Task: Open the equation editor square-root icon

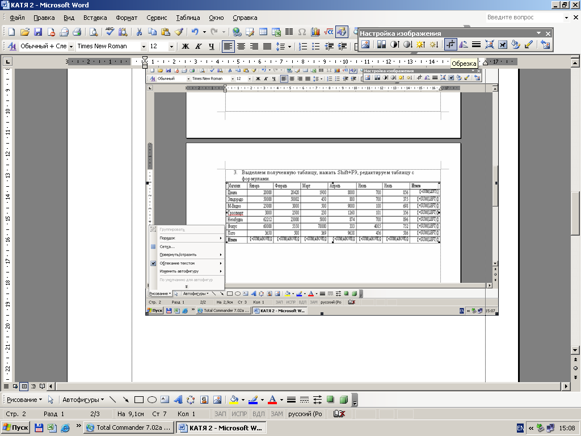Action: tap(329, 32)
